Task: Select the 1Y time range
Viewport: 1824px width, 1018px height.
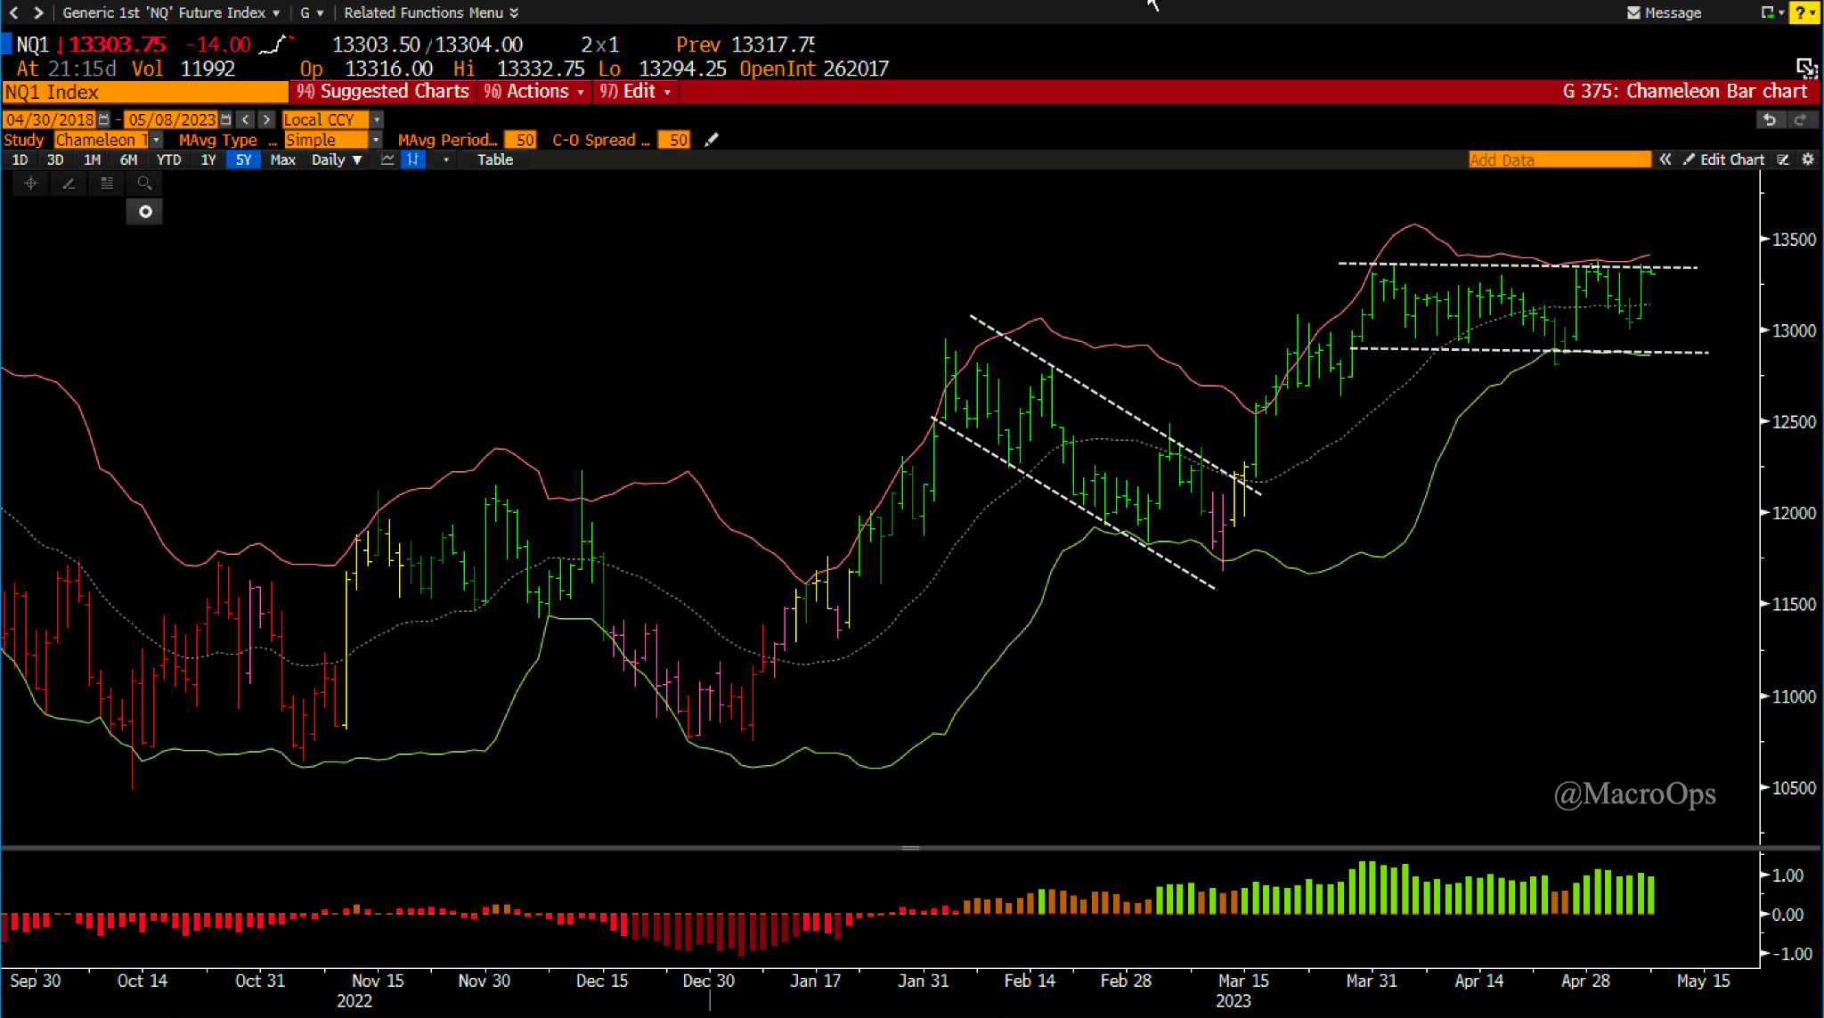Action: tap(208, 159)
